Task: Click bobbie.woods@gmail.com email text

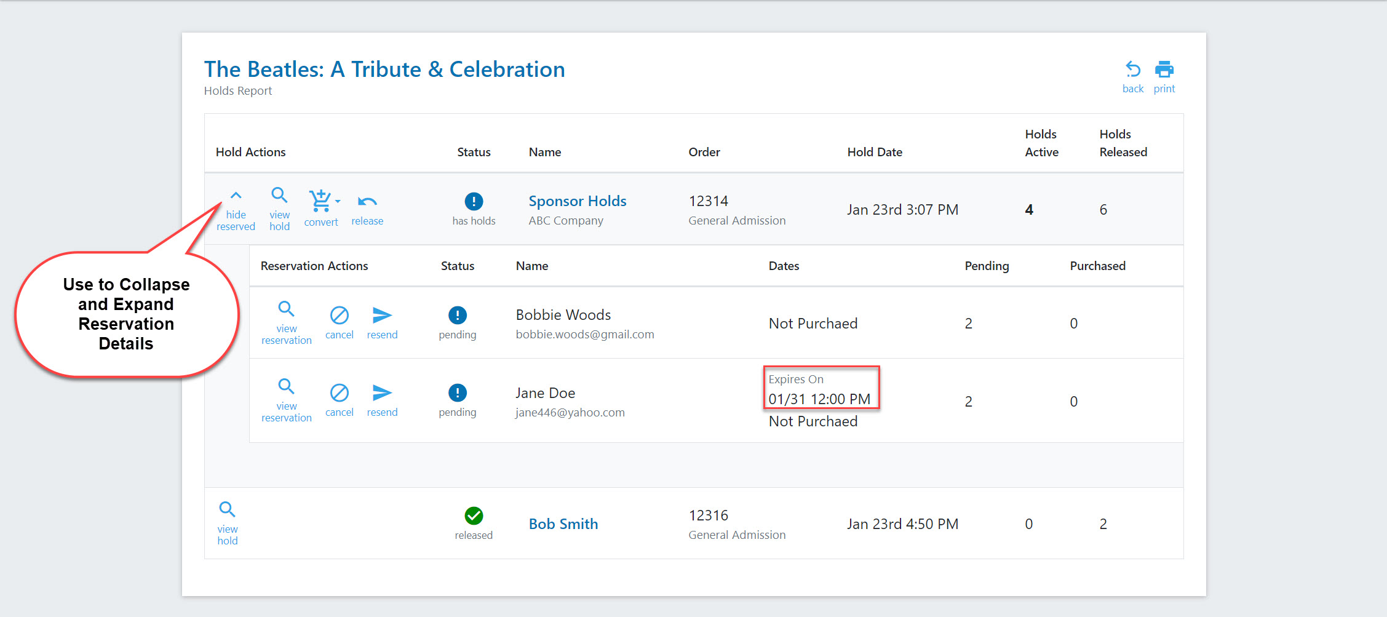Action: coord(585,334)
